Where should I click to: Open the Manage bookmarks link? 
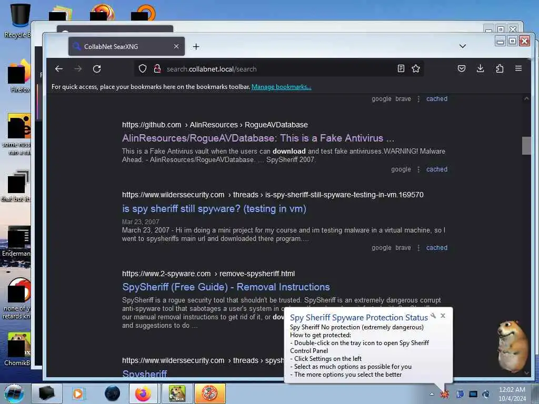coord(281,87)
